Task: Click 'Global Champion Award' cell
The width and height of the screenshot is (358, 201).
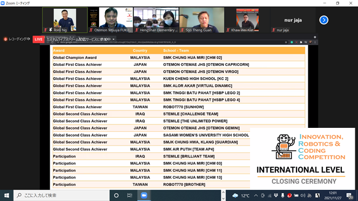Action: [74, 58]
